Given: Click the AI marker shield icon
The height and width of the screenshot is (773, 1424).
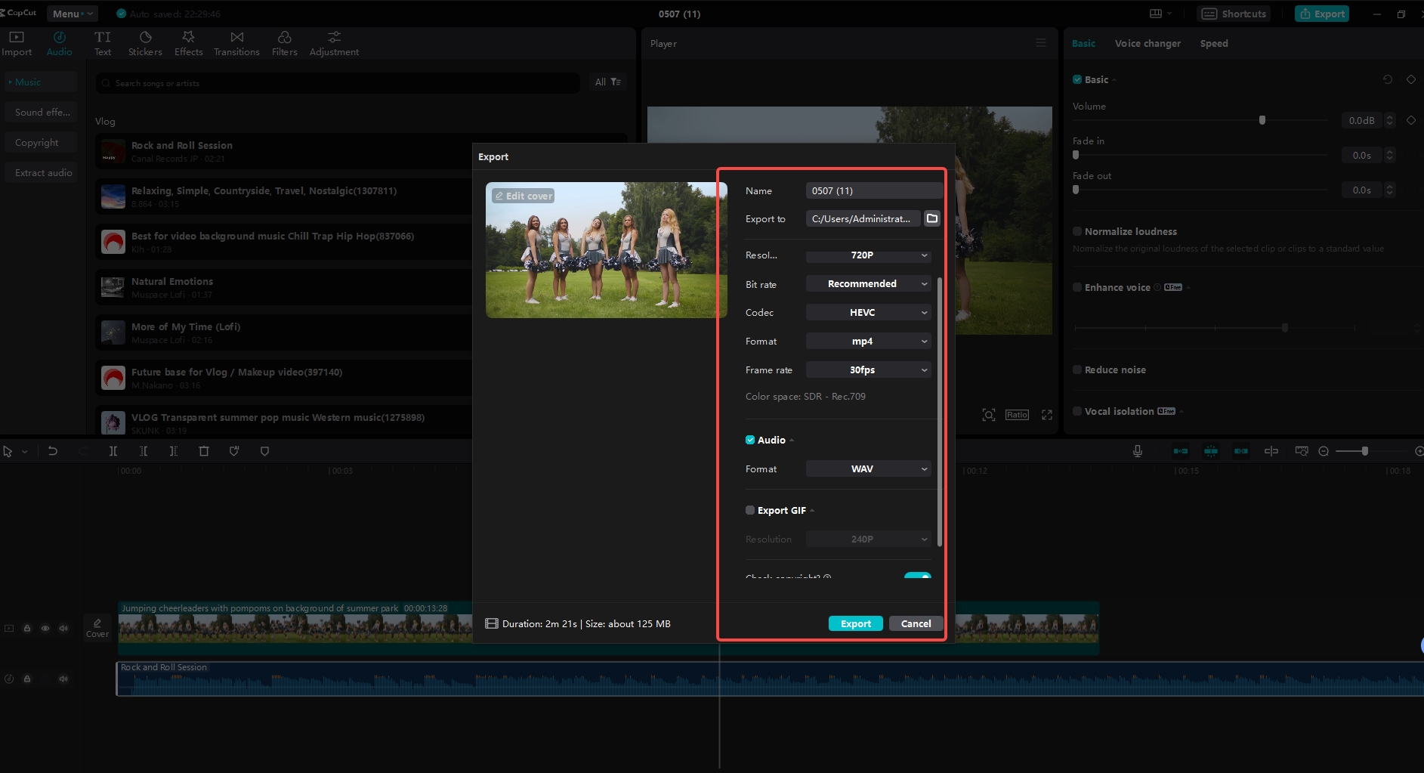Looking at the screenshot, I should [x=234, y=451].
